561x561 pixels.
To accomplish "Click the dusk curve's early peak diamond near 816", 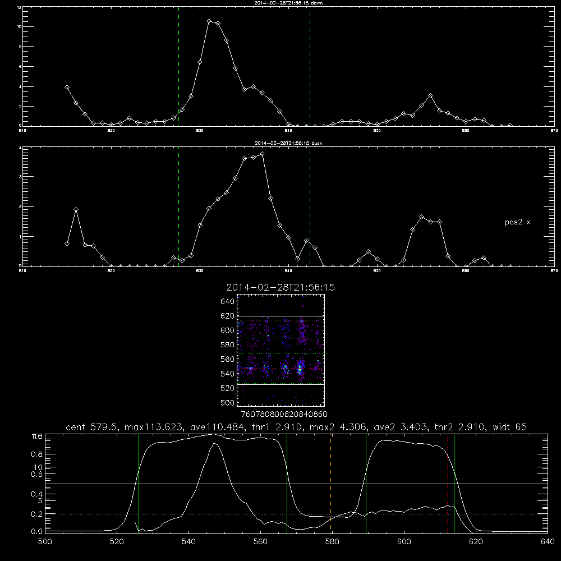I will [x=76, y=210].
